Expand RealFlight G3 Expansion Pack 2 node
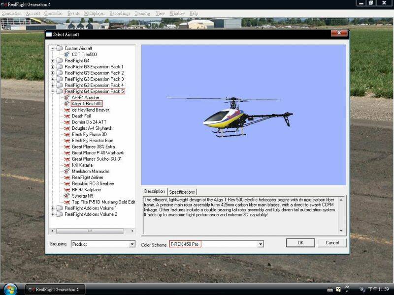This screenshot has width=394, height=295. (x=53, y=73)
